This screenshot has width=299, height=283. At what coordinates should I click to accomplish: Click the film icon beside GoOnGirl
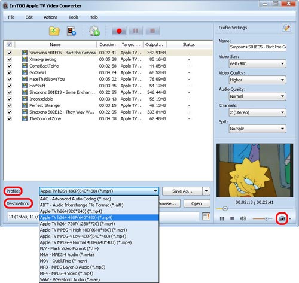25,72
